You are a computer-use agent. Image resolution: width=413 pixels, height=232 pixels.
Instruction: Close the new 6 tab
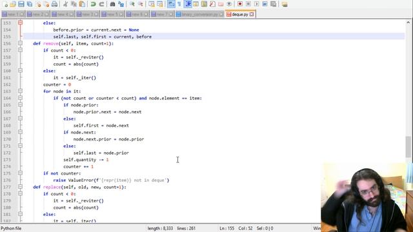[x=146, y=14]
